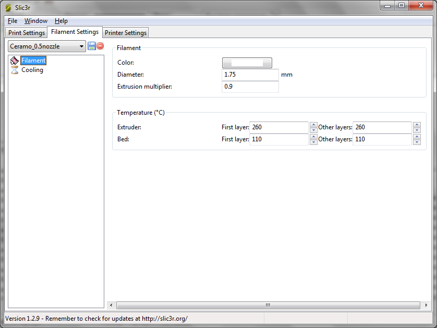Viewport: 437px width, 328px height.
Task: Switch to the Filament Settings tab
Action: pyautogui.click(x=75, y=32)
